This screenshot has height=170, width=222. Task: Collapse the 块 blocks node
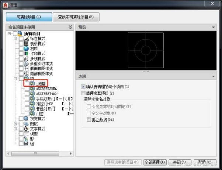click(x=15, y=79)
